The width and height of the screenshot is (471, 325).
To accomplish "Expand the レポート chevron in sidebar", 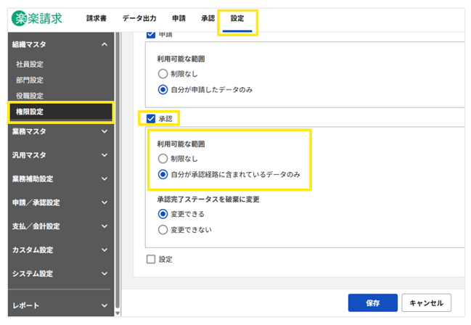I will pyautogui.click(x=105, y=305).
